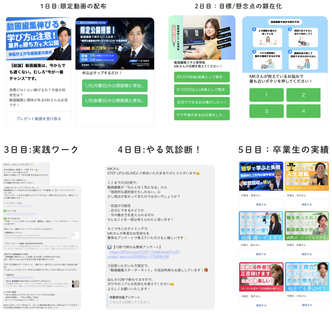
Task: Click 確認する under 卒業生 古谷さん
Action: click(306, 305)
